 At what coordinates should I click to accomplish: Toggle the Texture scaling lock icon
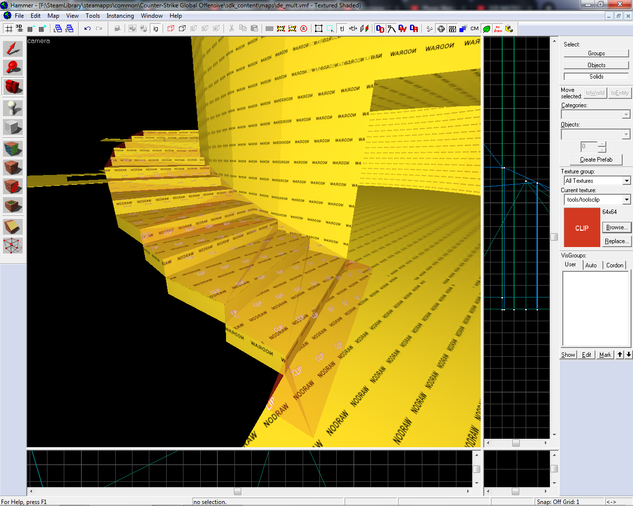pos(353,29)
